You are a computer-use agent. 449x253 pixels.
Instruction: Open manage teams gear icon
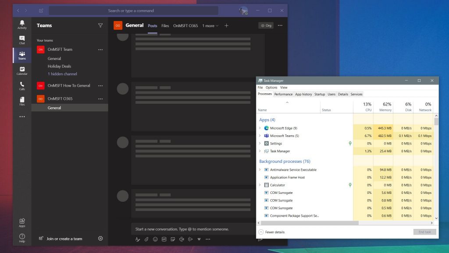tap(100, 239)
